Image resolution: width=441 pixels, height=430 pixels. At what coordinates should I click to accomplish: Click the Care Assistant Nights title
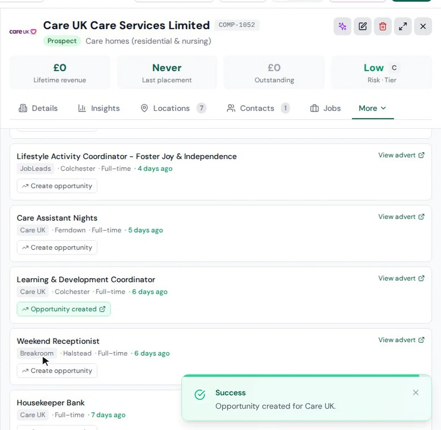pyautogui.click(x=57, y=218)
